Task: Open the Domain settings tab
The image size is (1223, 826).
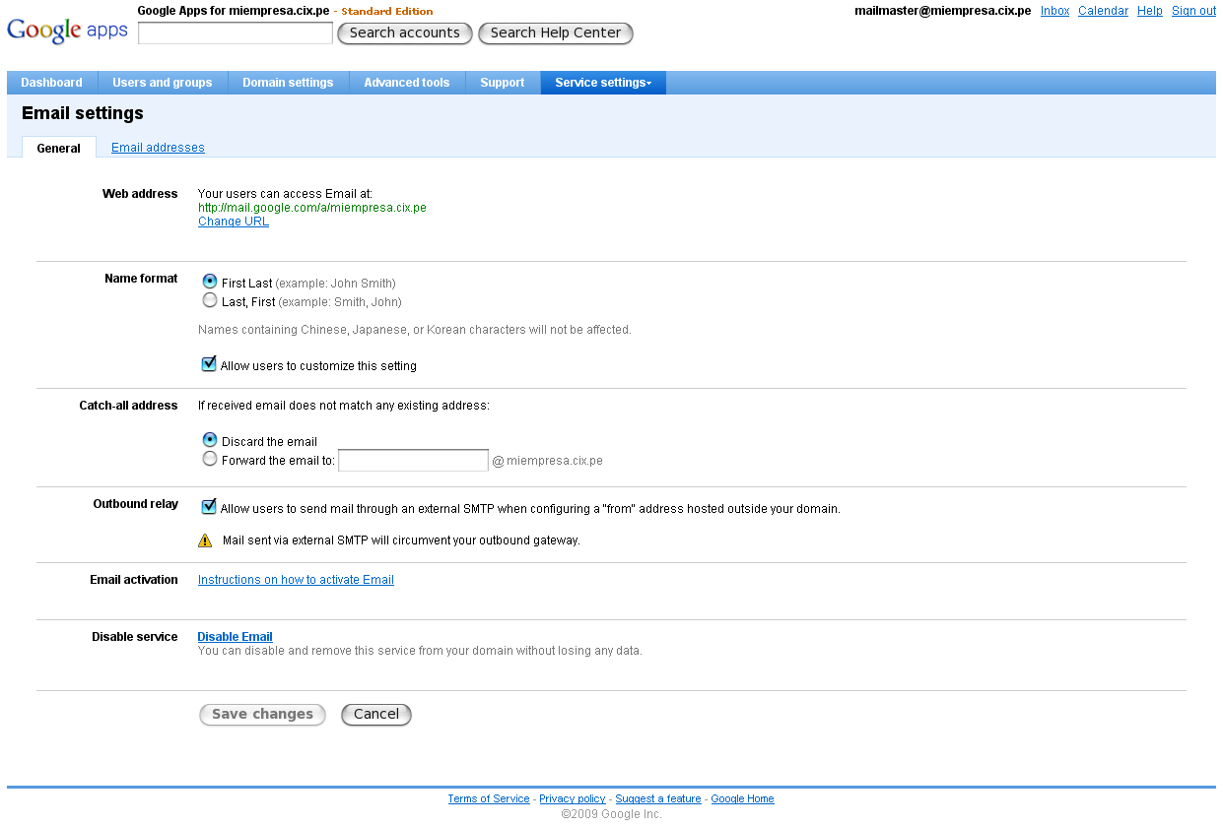Action: (288, 83)
